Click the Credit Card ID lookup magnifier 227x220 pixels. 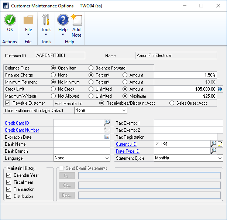click(x=107, y=123)
